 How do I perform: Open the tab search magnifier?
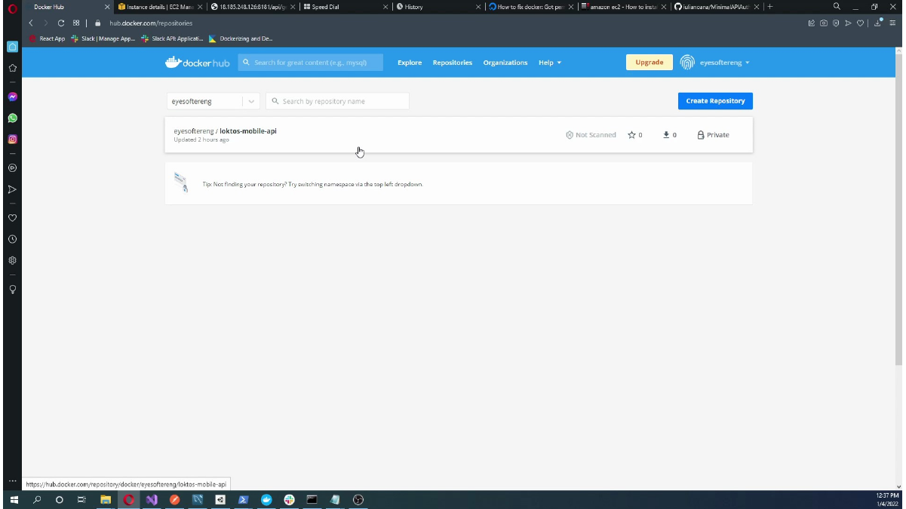(837, 7)
